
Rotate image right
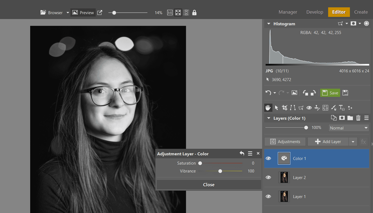313,93
